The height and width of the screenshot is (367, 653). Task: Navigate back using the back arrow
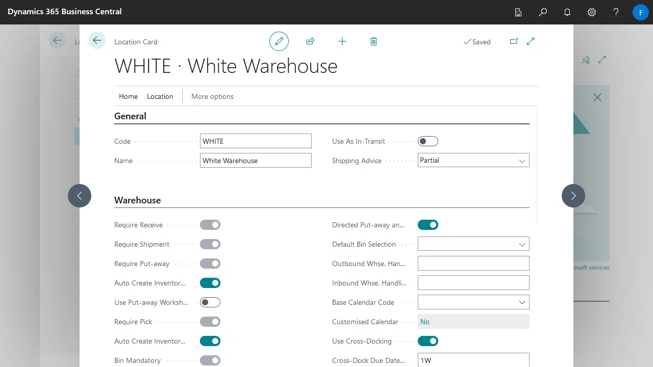pos(96,40)
